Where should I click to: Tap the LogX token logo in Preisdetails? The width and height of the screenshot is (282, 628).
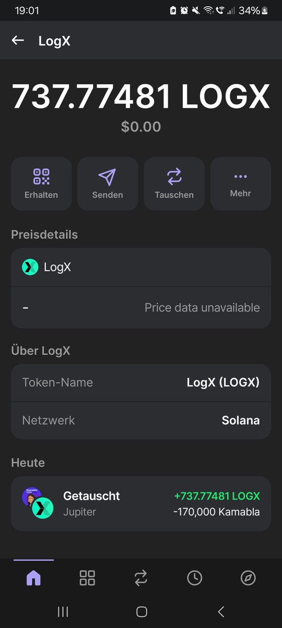click(30, 267)
